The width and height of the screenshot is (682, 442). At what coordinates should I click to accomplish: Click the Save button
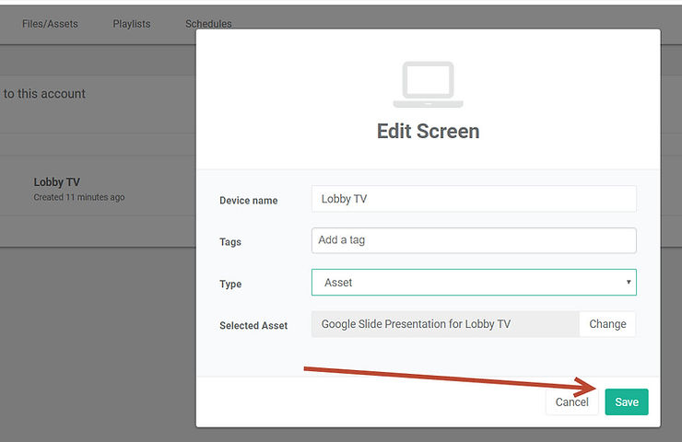pos(627,401)
